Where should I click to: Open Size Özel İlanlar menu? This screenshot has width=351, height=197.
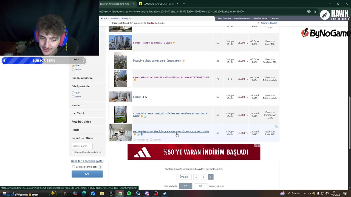pos(260,19)
